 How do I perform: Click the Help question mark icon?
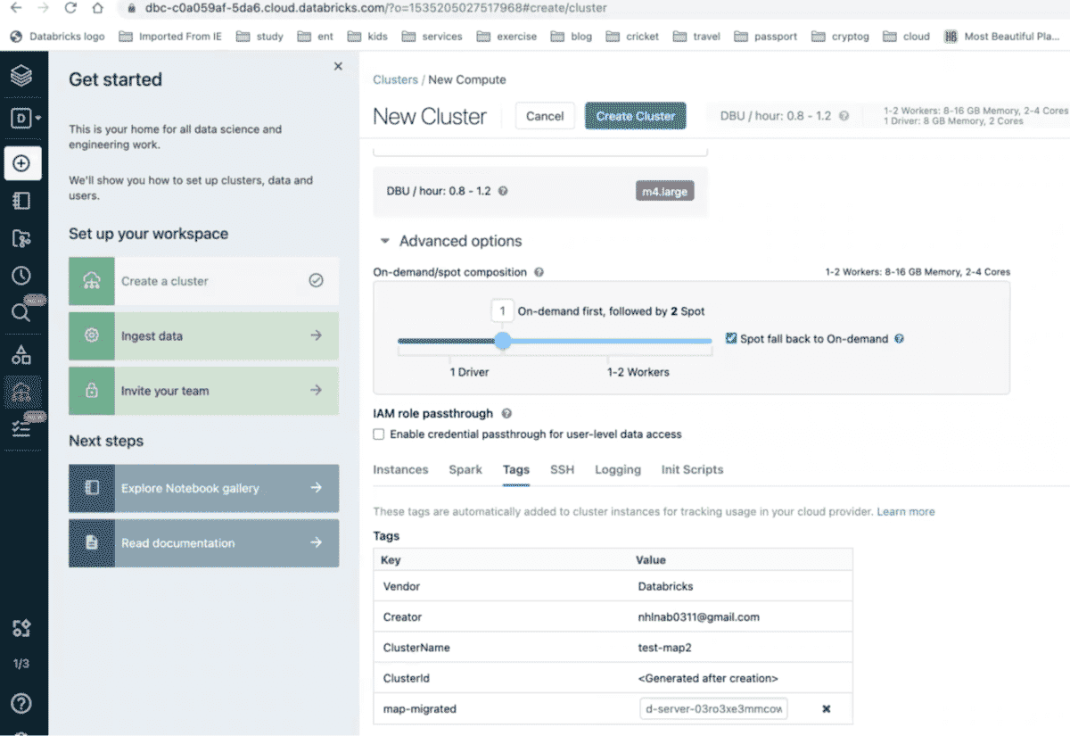pyautogui.click(x=21, y=703)
